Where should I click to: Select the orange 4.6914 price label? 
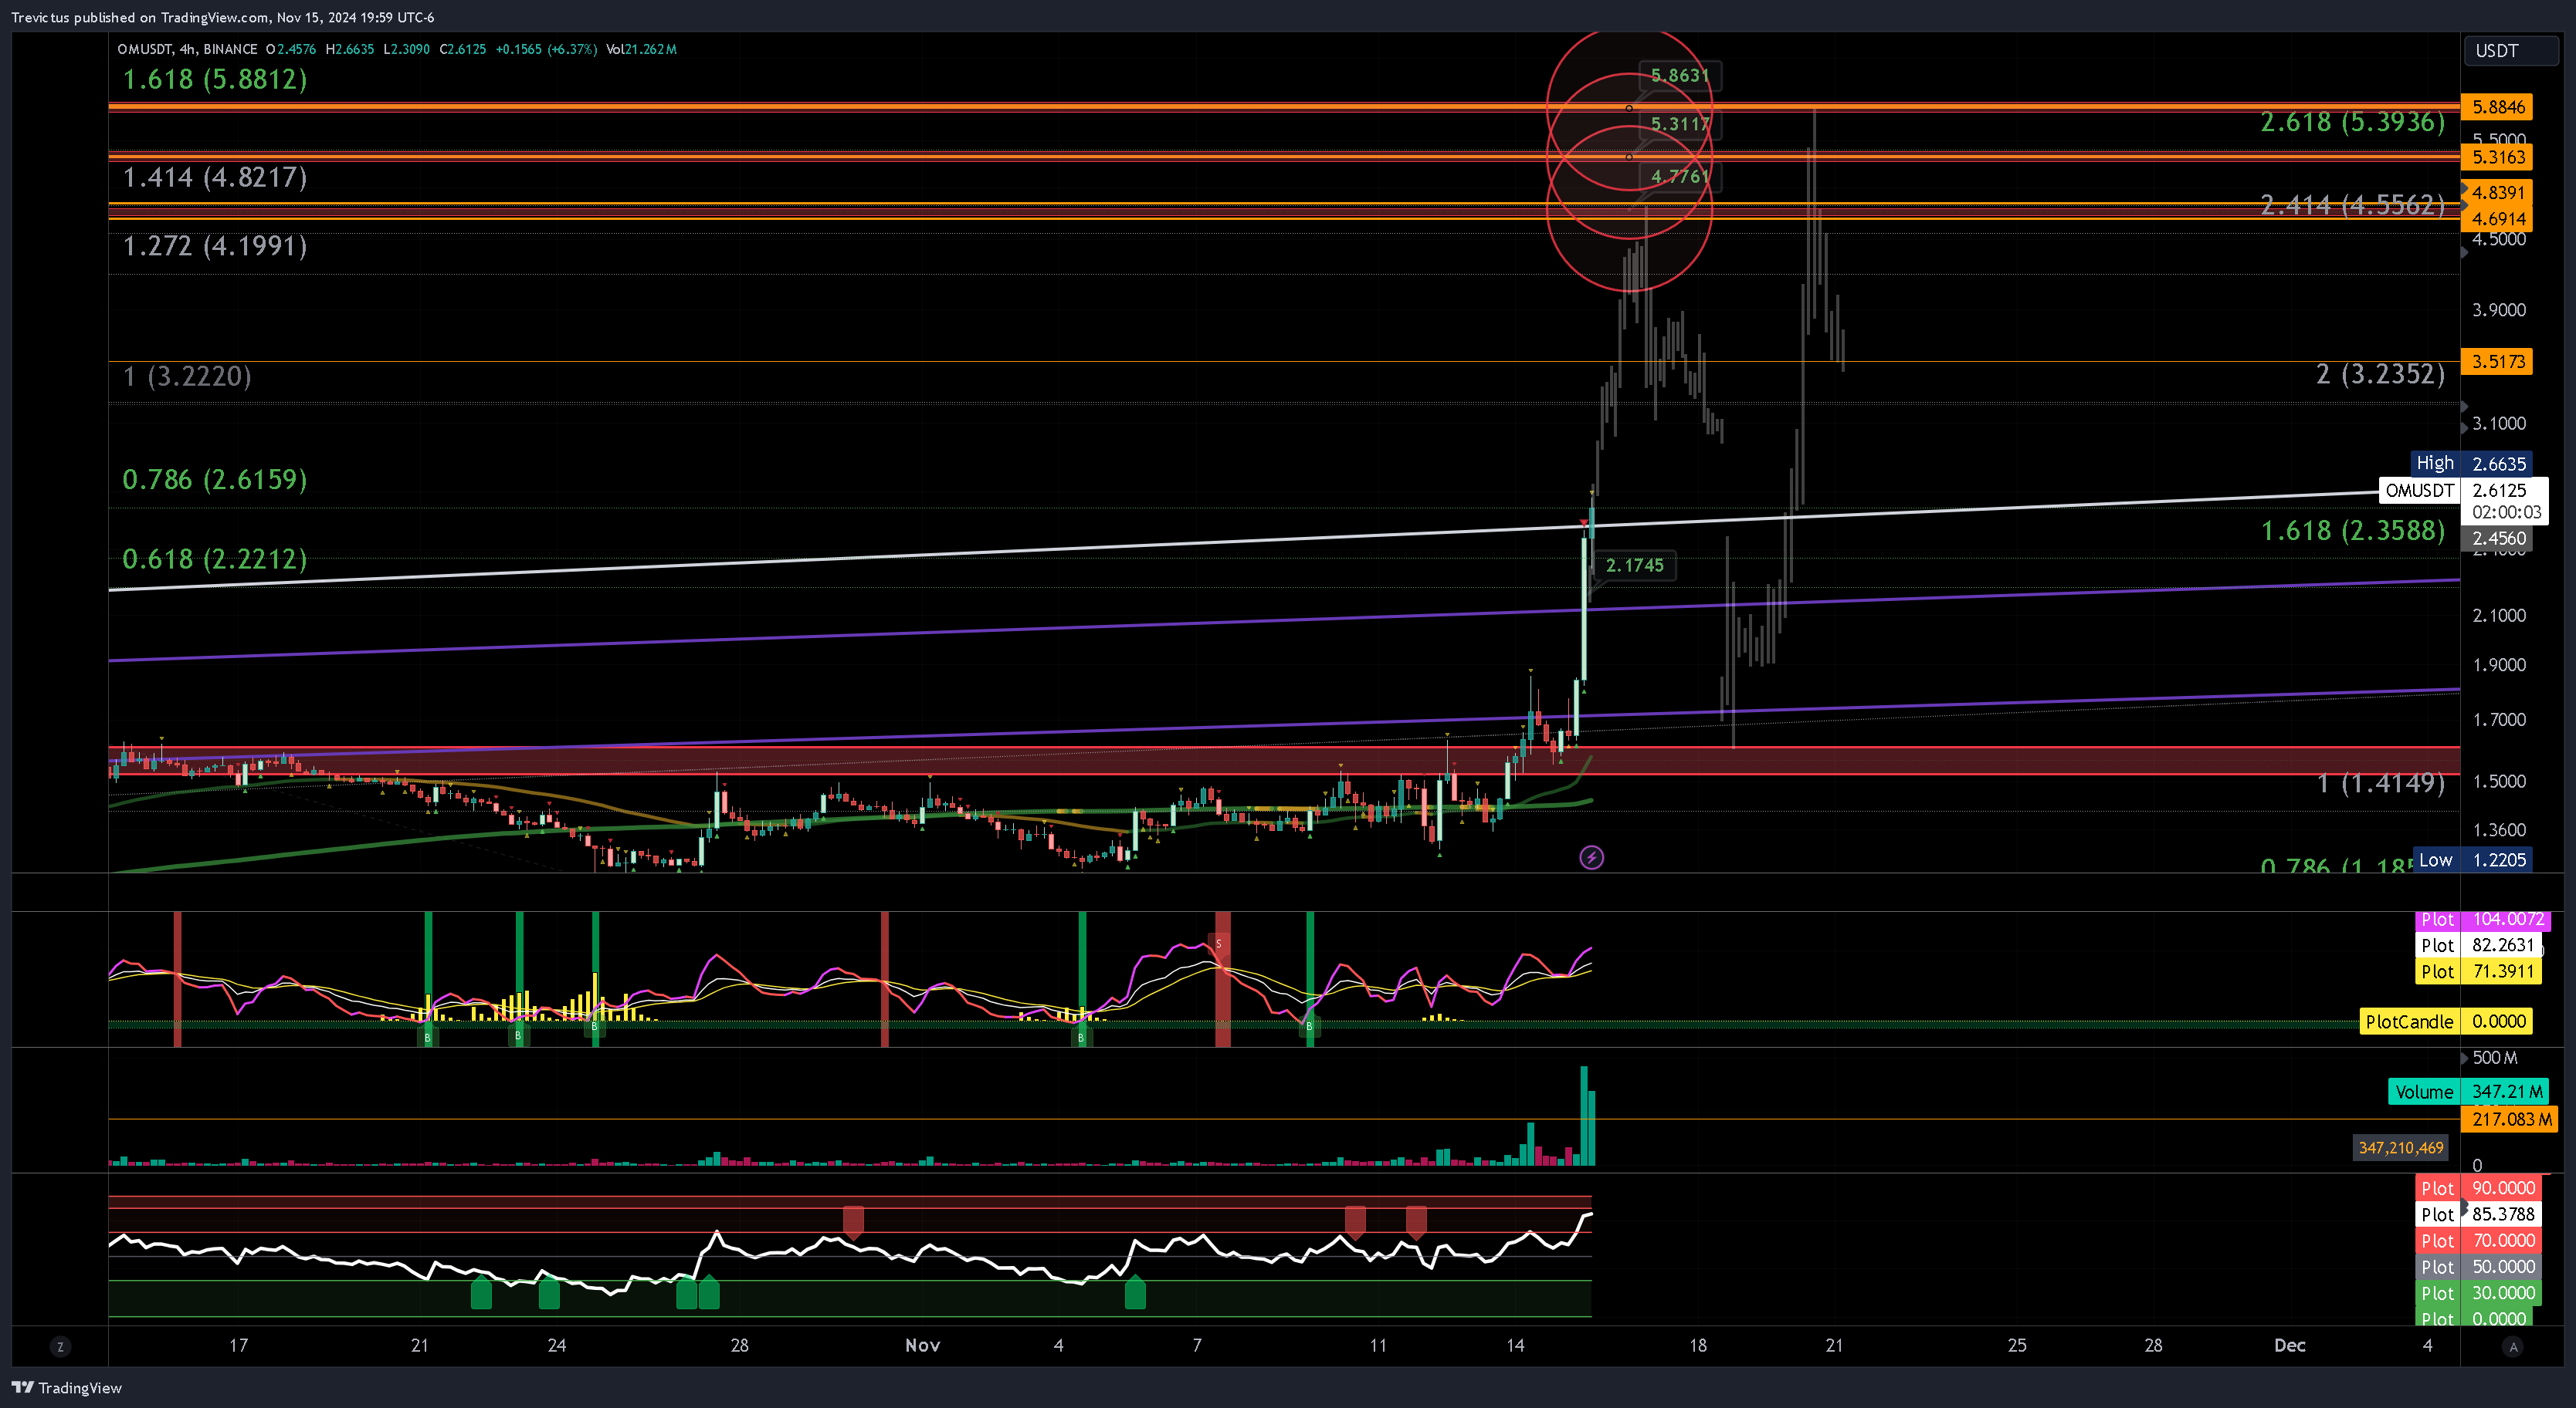click(2497, 218)
